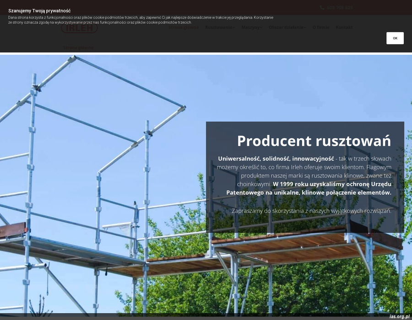Click the Zapraszamy do skorzystania sentence
This screenshot has height=320, width=412.
tap(311, 211)
